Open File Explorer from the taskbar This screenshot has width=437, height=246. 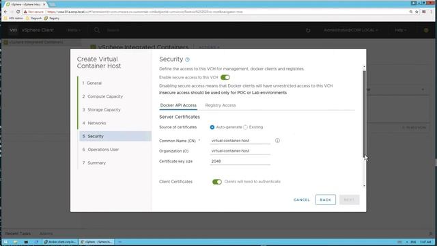pyautogui.click(x=16, y=242)
